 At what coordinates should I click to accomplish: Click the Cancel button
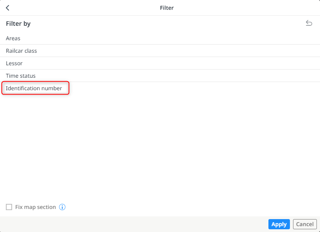tap(305, 224)
